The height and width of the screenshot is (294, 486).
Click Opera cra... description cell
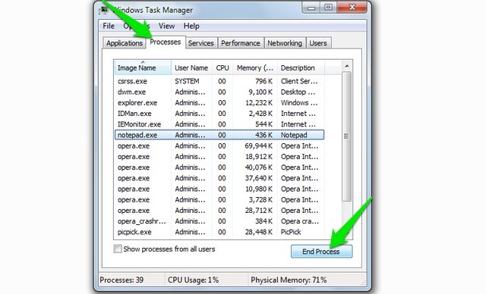[300, 221]
